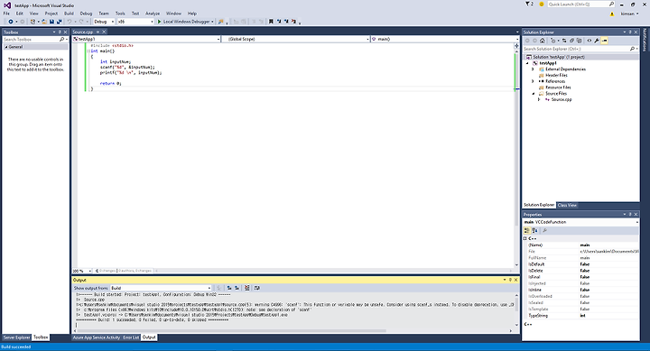This screenshot has height=351, width=650.
Task: Click the yellow account warning icon
Action: click(612, 14)
